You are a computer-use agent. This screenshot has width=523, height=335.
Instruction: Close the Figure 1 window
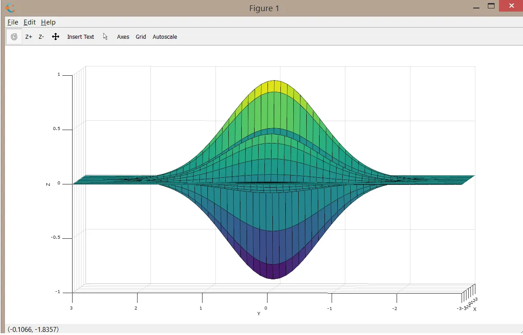[511, 6]
